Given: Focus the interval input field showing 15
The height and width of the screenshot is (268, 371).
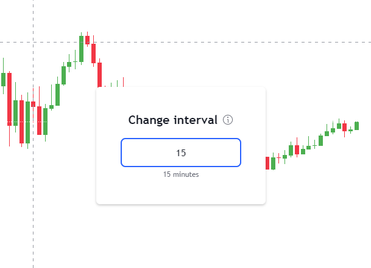Looking at the screenshot, I should coord(181,153).
